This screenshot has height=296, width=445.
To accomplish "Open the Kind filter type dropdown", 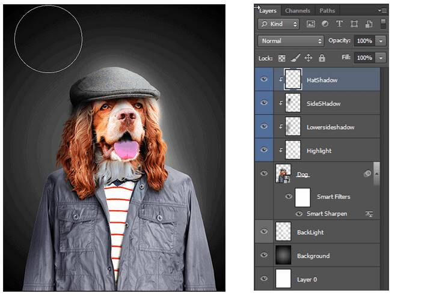I will coord(278,24).
